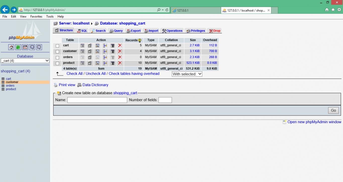Click the browser Favorites star icon
This screenshot has width=343, height=182.
pos(333,10)
